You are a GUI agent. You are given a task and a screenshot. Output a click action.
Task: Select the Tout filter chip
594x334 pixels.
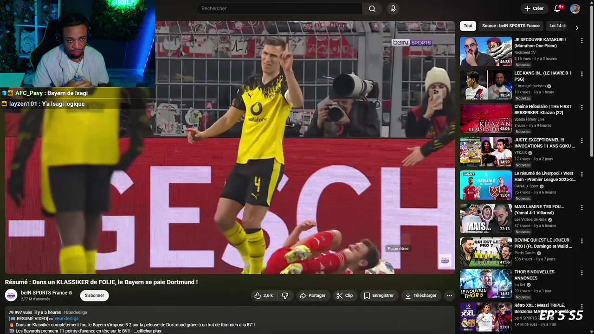click(x=468, y=26)
